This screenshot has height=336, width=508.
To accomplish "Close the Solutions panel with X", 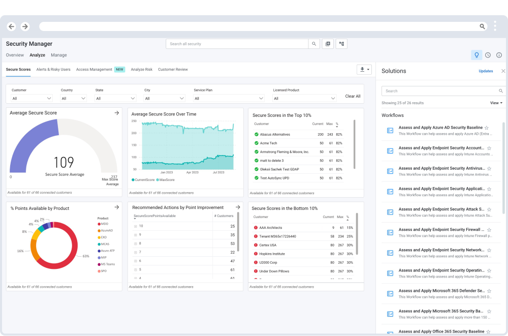I will 503,71.
